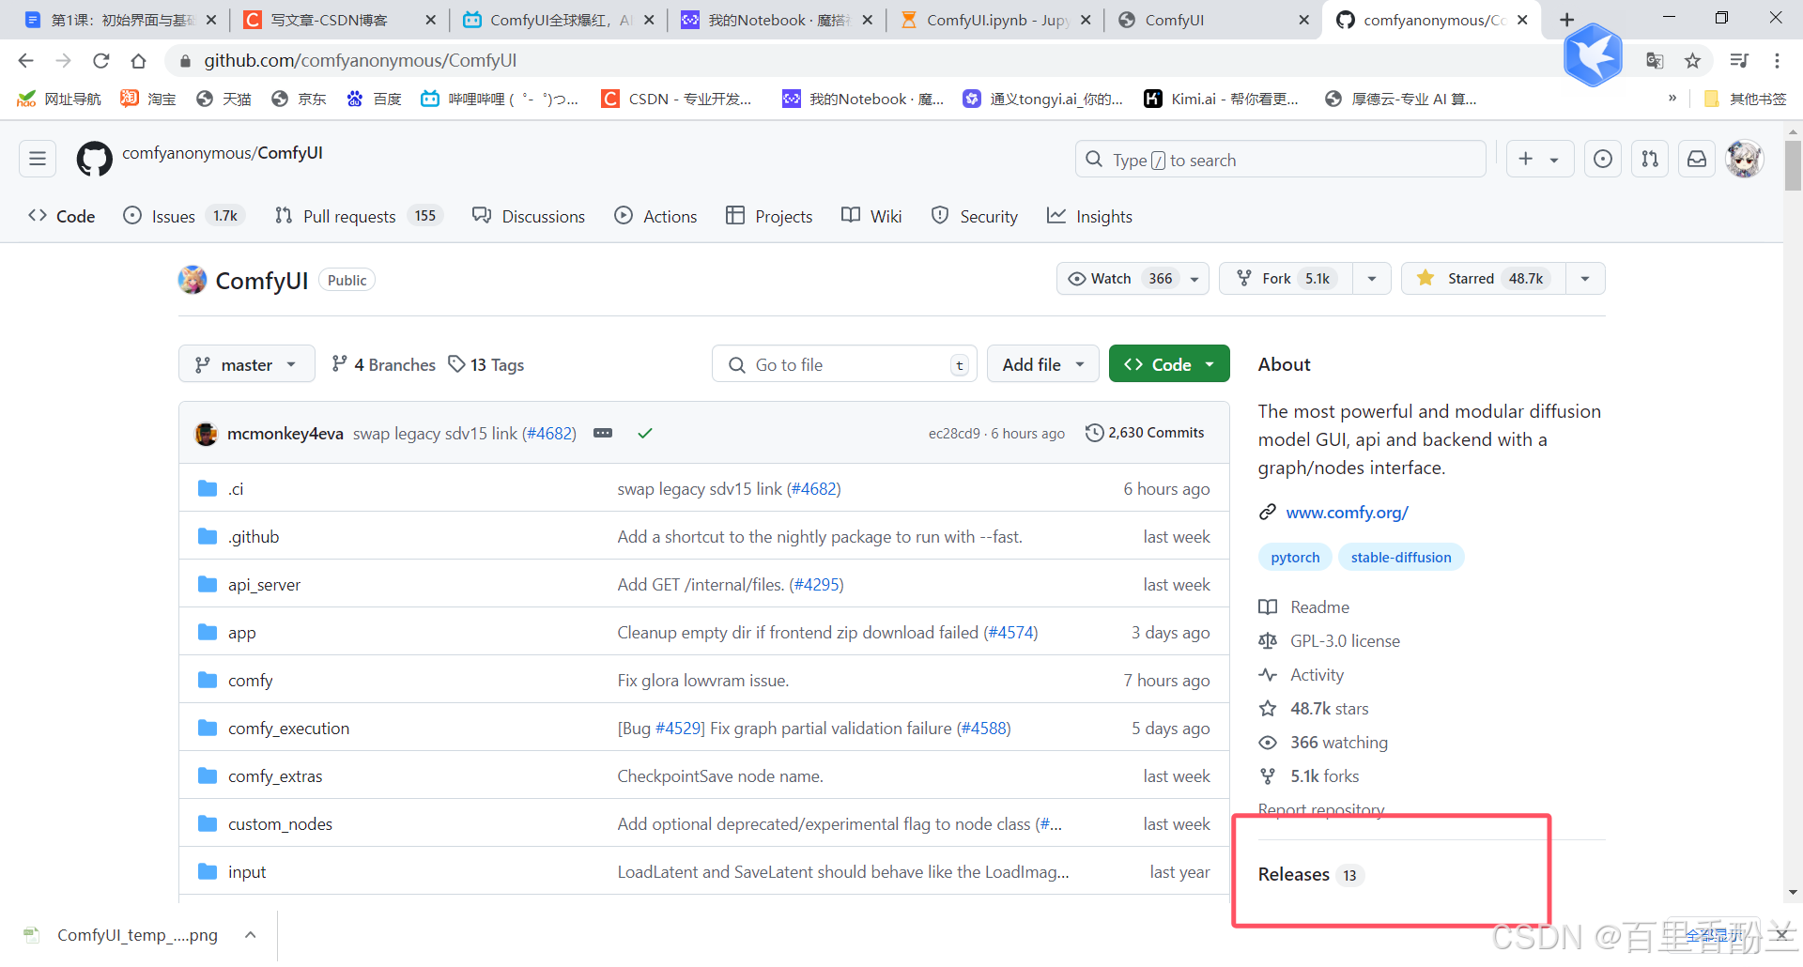1803x967 pixels.
Task: Open the custom_nodes folder row
Action: 704,823
